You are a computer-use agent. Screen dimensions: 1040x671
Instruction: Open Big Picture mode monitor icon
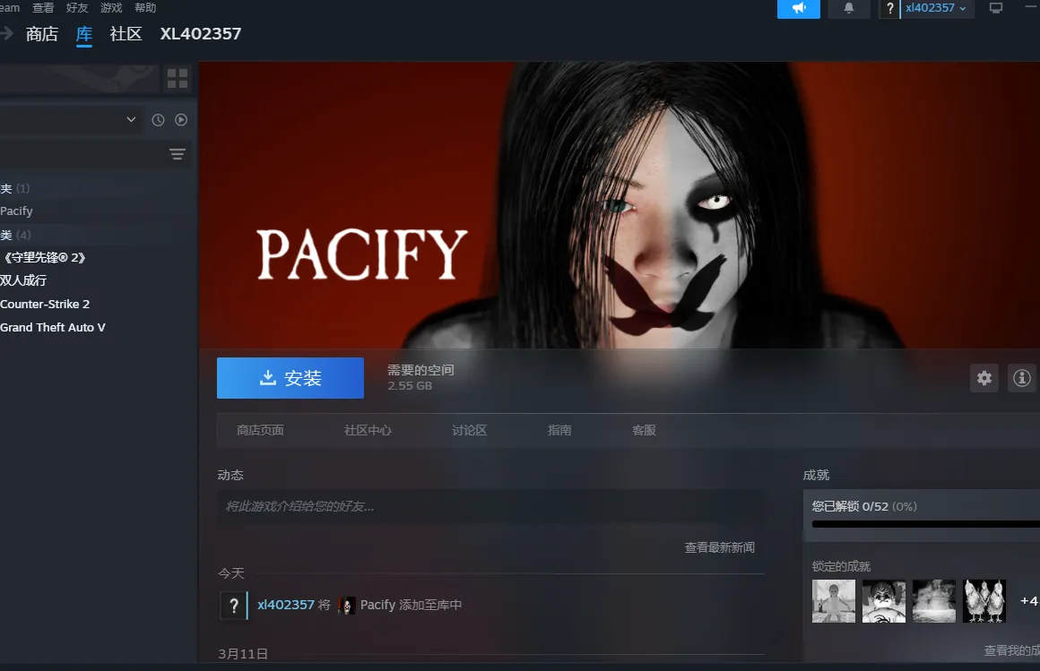pyautogui.click(x=995, y=8)
